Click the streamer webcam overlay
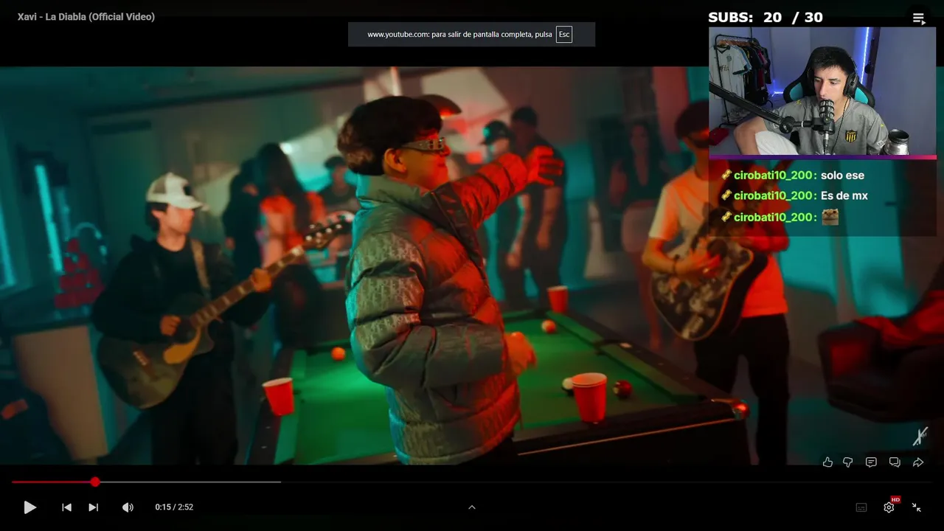944x531 pixels. point(822,91)
